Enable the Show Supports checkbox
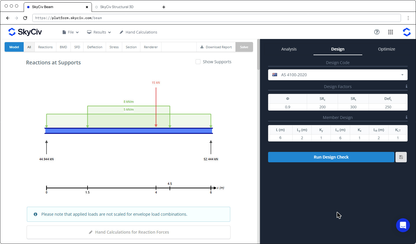 (x=198, y=62)
